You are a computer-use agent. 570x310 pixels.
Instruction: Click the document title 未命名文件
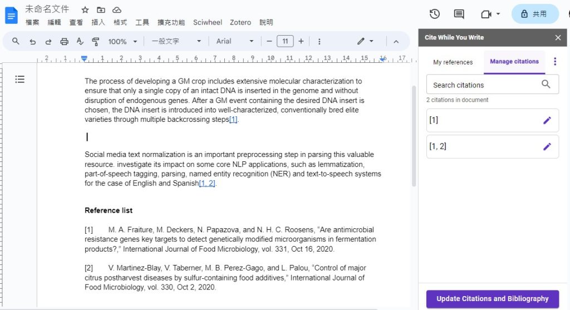click(47, 9)
